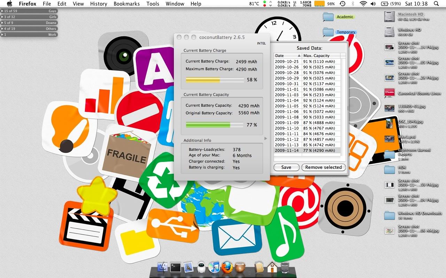Open the View menu

(x=78, y=3)
